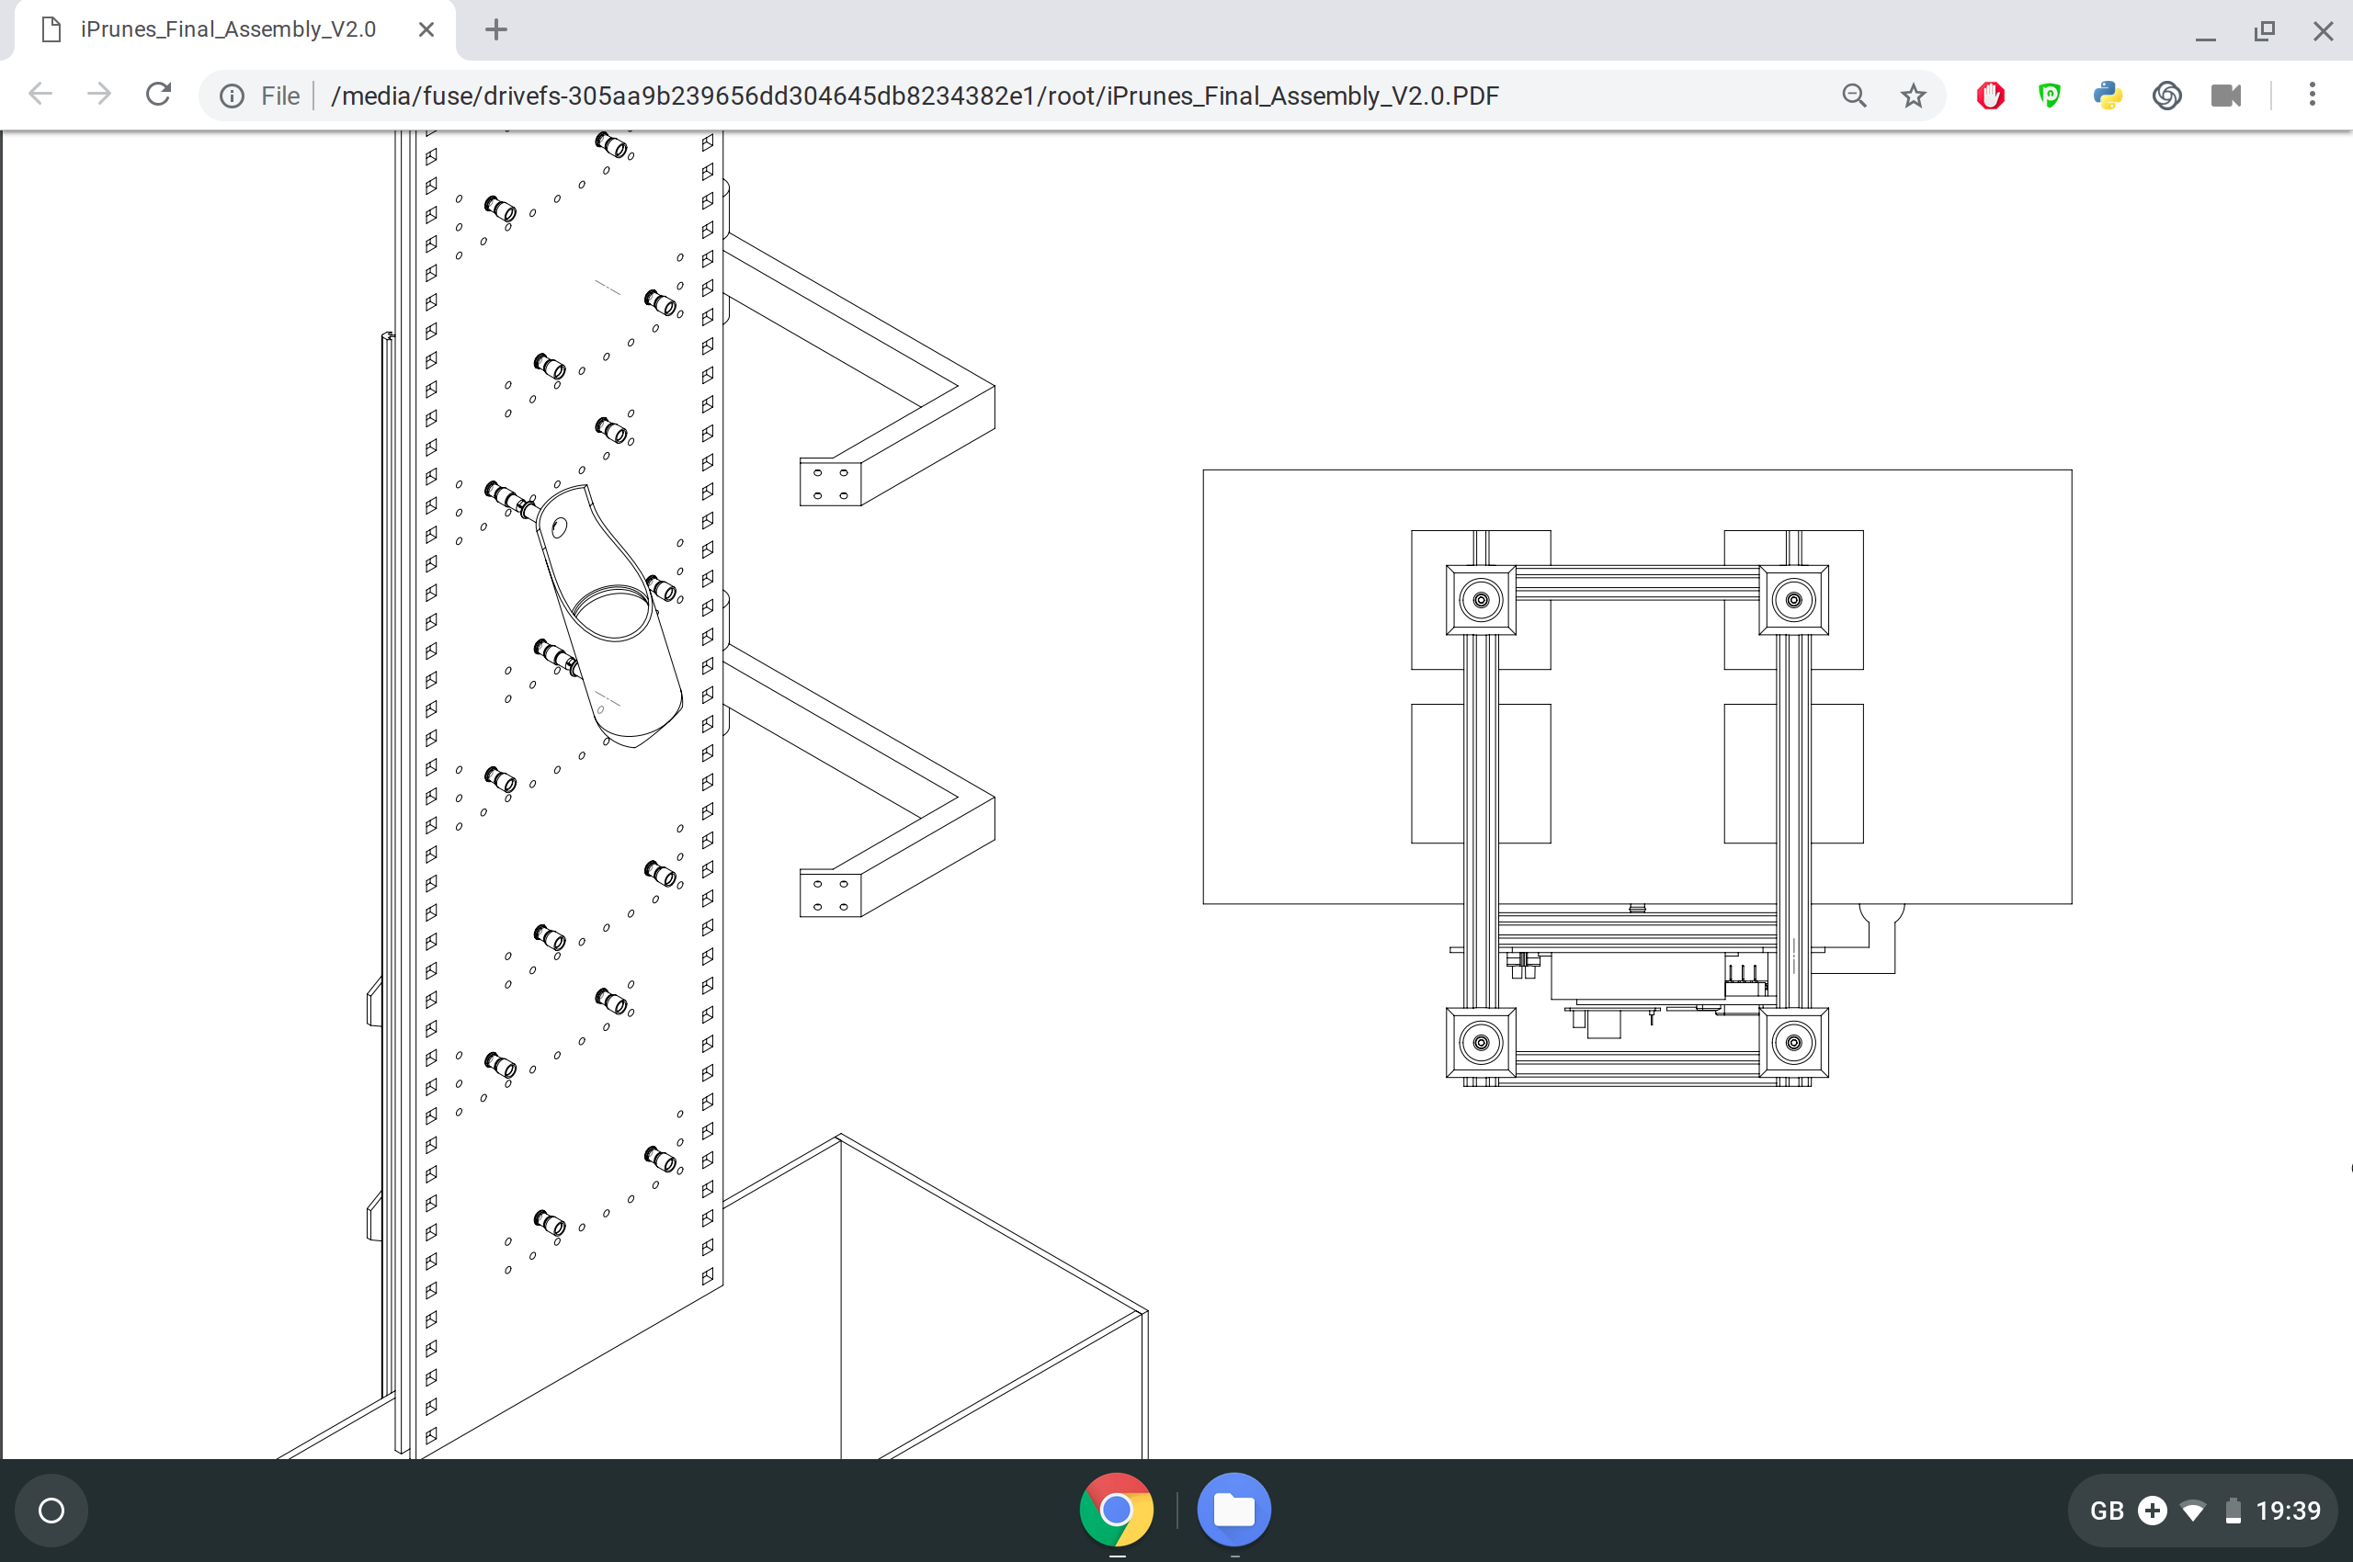The width and height of the screenshot is (2353, 1562).
Task: Open the PureVPN extension
Action: click(2048, 95)
